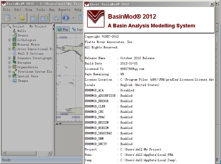Click the 'NEWBMOD_SEQSTRAT' label
This screenshot has width=221, height=164.
(98, 133)
